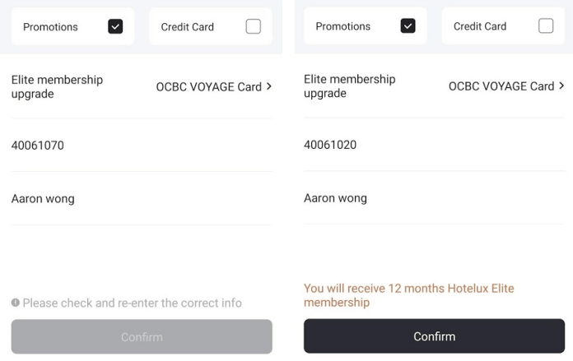Uncheck the Promotions checkbox in the right panel
The height and width of the screenshot is (361, 573).
pyautogui.click(x=408, y=26)
